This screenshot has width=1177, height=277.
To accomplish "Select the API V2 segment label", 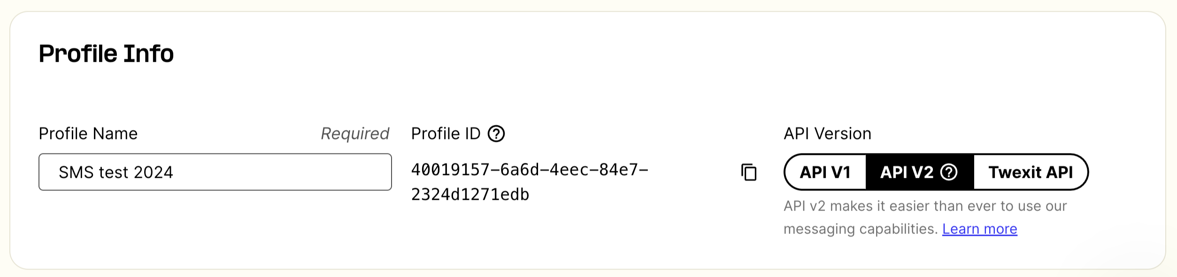I will click(907, 172).
